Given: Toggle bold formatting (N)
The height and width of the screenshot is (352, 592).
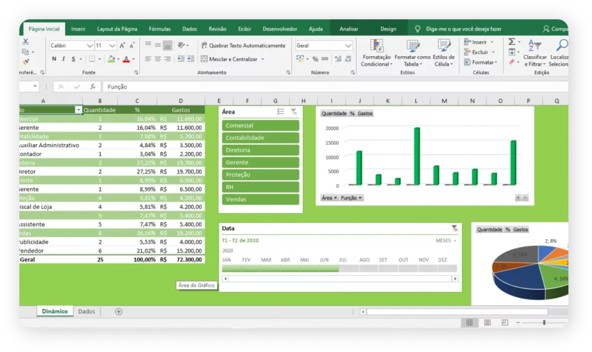Looking at the screenshot, I should (x=54, y=59).
